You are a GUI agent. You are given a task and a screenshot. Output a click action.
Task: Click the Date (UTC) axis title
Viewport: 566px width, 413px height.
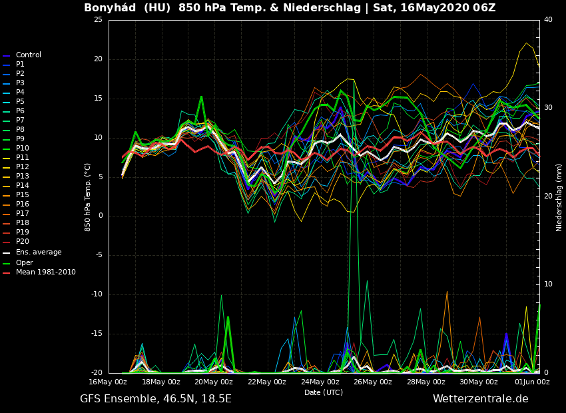[x=324, y=393]
